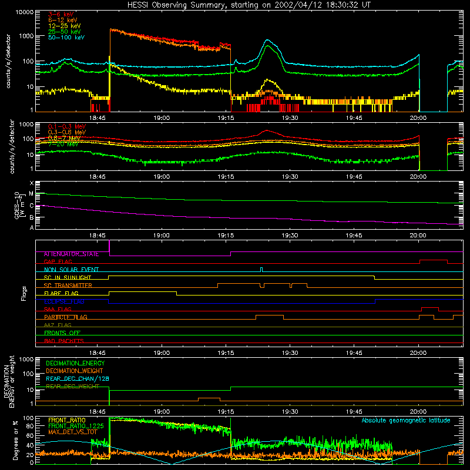Select the ECLIPSE_FLAG label

[64, 301]
